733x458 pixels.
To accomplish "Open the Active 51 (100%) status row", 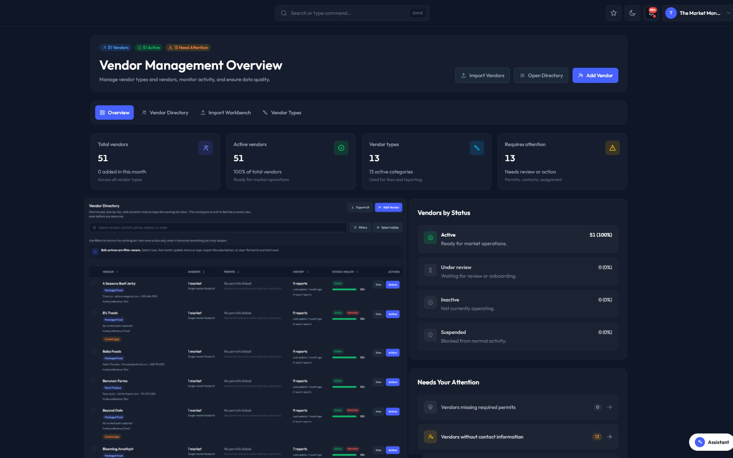I will pyautogui.click(x=518, y=239).
